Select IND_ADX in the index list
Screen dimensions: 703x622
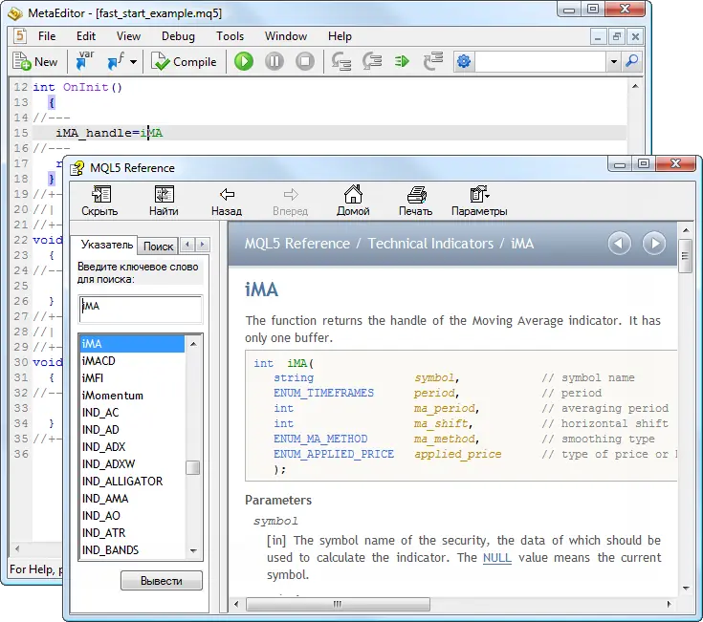[133, 447]
